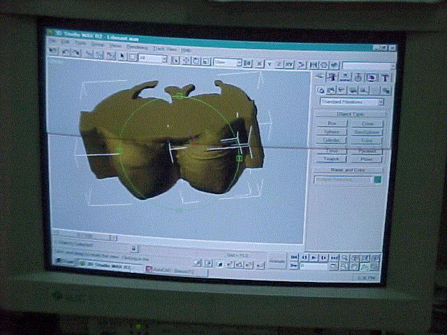The width and height of the screenshot is (447, 335).
Task: Toggle the selection lock icon
Action: pos(134,248)
